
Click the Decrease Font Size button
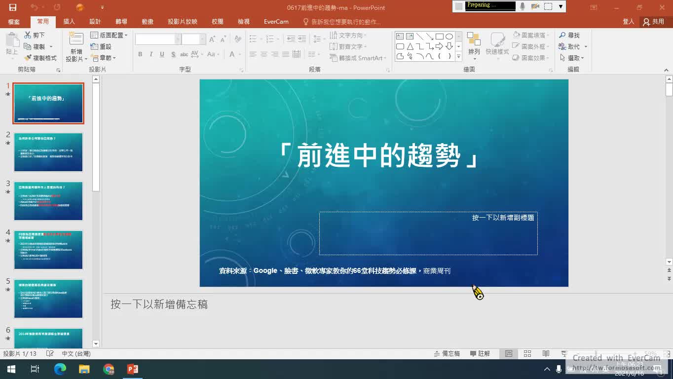[x=223, y=39]
